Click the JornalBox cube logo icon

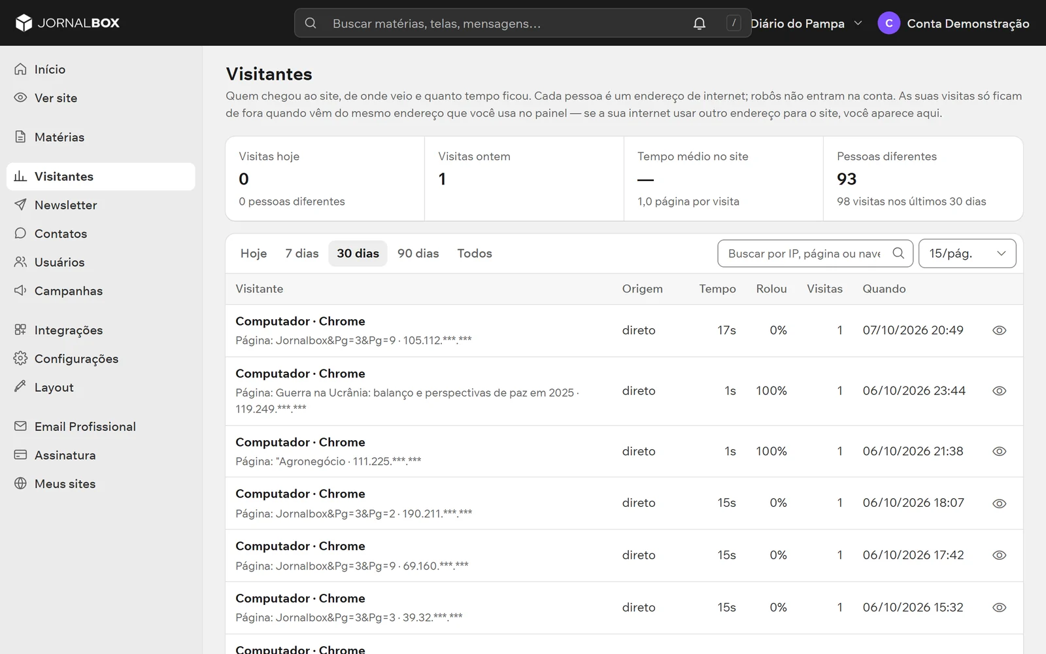click(24, 23)
